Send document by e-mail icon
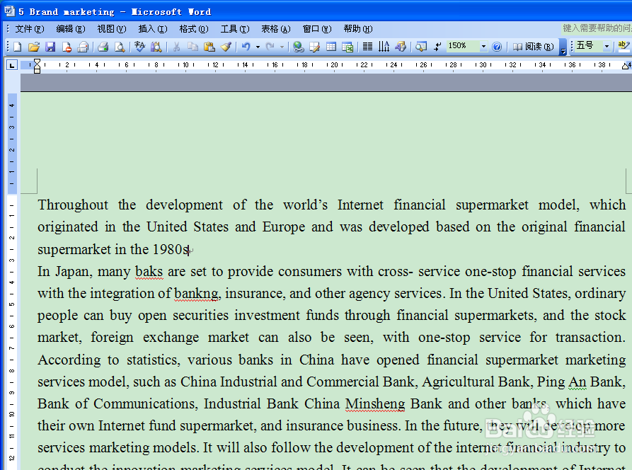Screen dimensions: 632x470 point(83,47)
